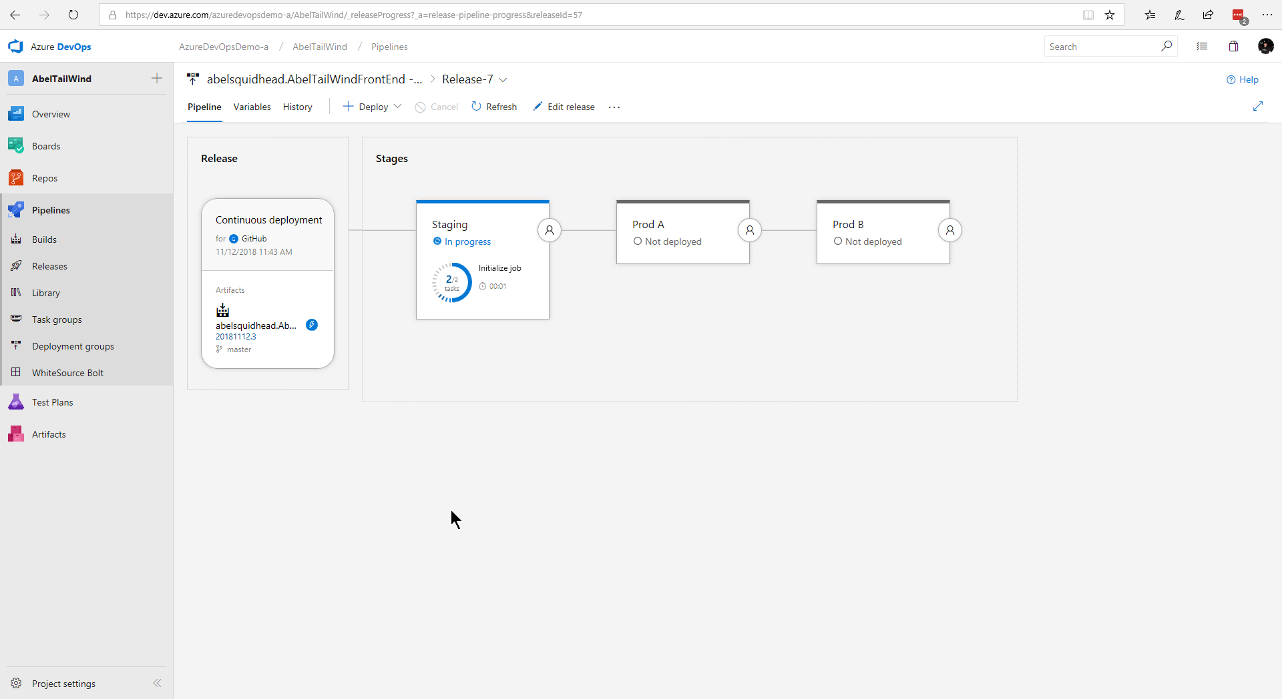Click the plus icon beside AbelTailWind
The image size is (1282, 699).
pos(157,78)
